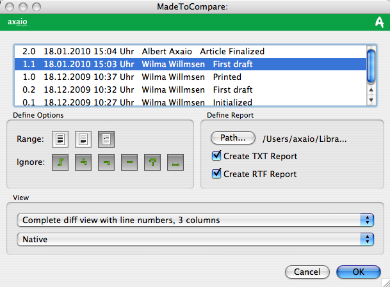This screenshot has width=390, height=287.
Task: Open the Native view dropdown
Action: (195, 239)
